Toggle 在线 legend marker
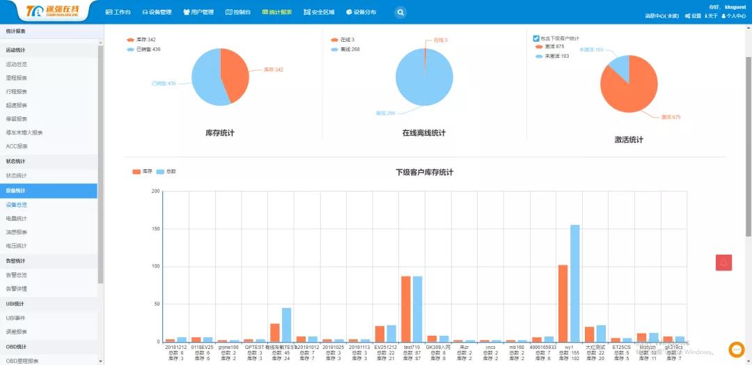Viewport: 752px width, 365px height. click(334, 40)
